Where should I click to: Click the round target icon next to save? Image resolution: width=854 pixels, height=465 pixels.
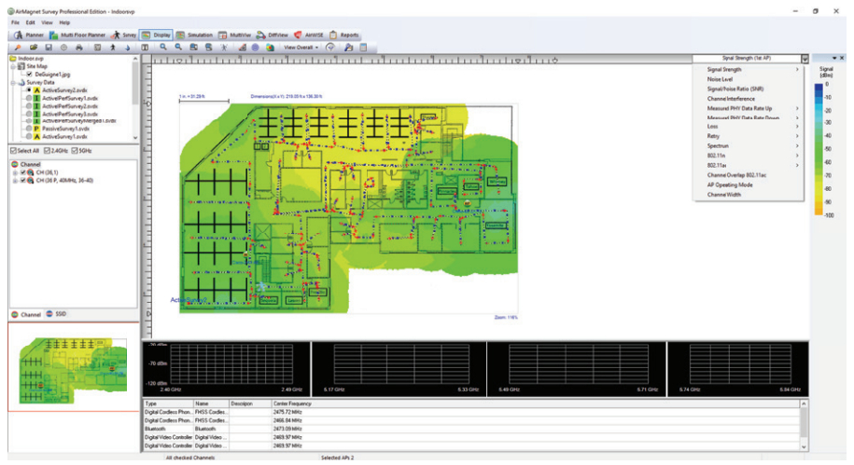pyautogui.click(x=63, y=48)
